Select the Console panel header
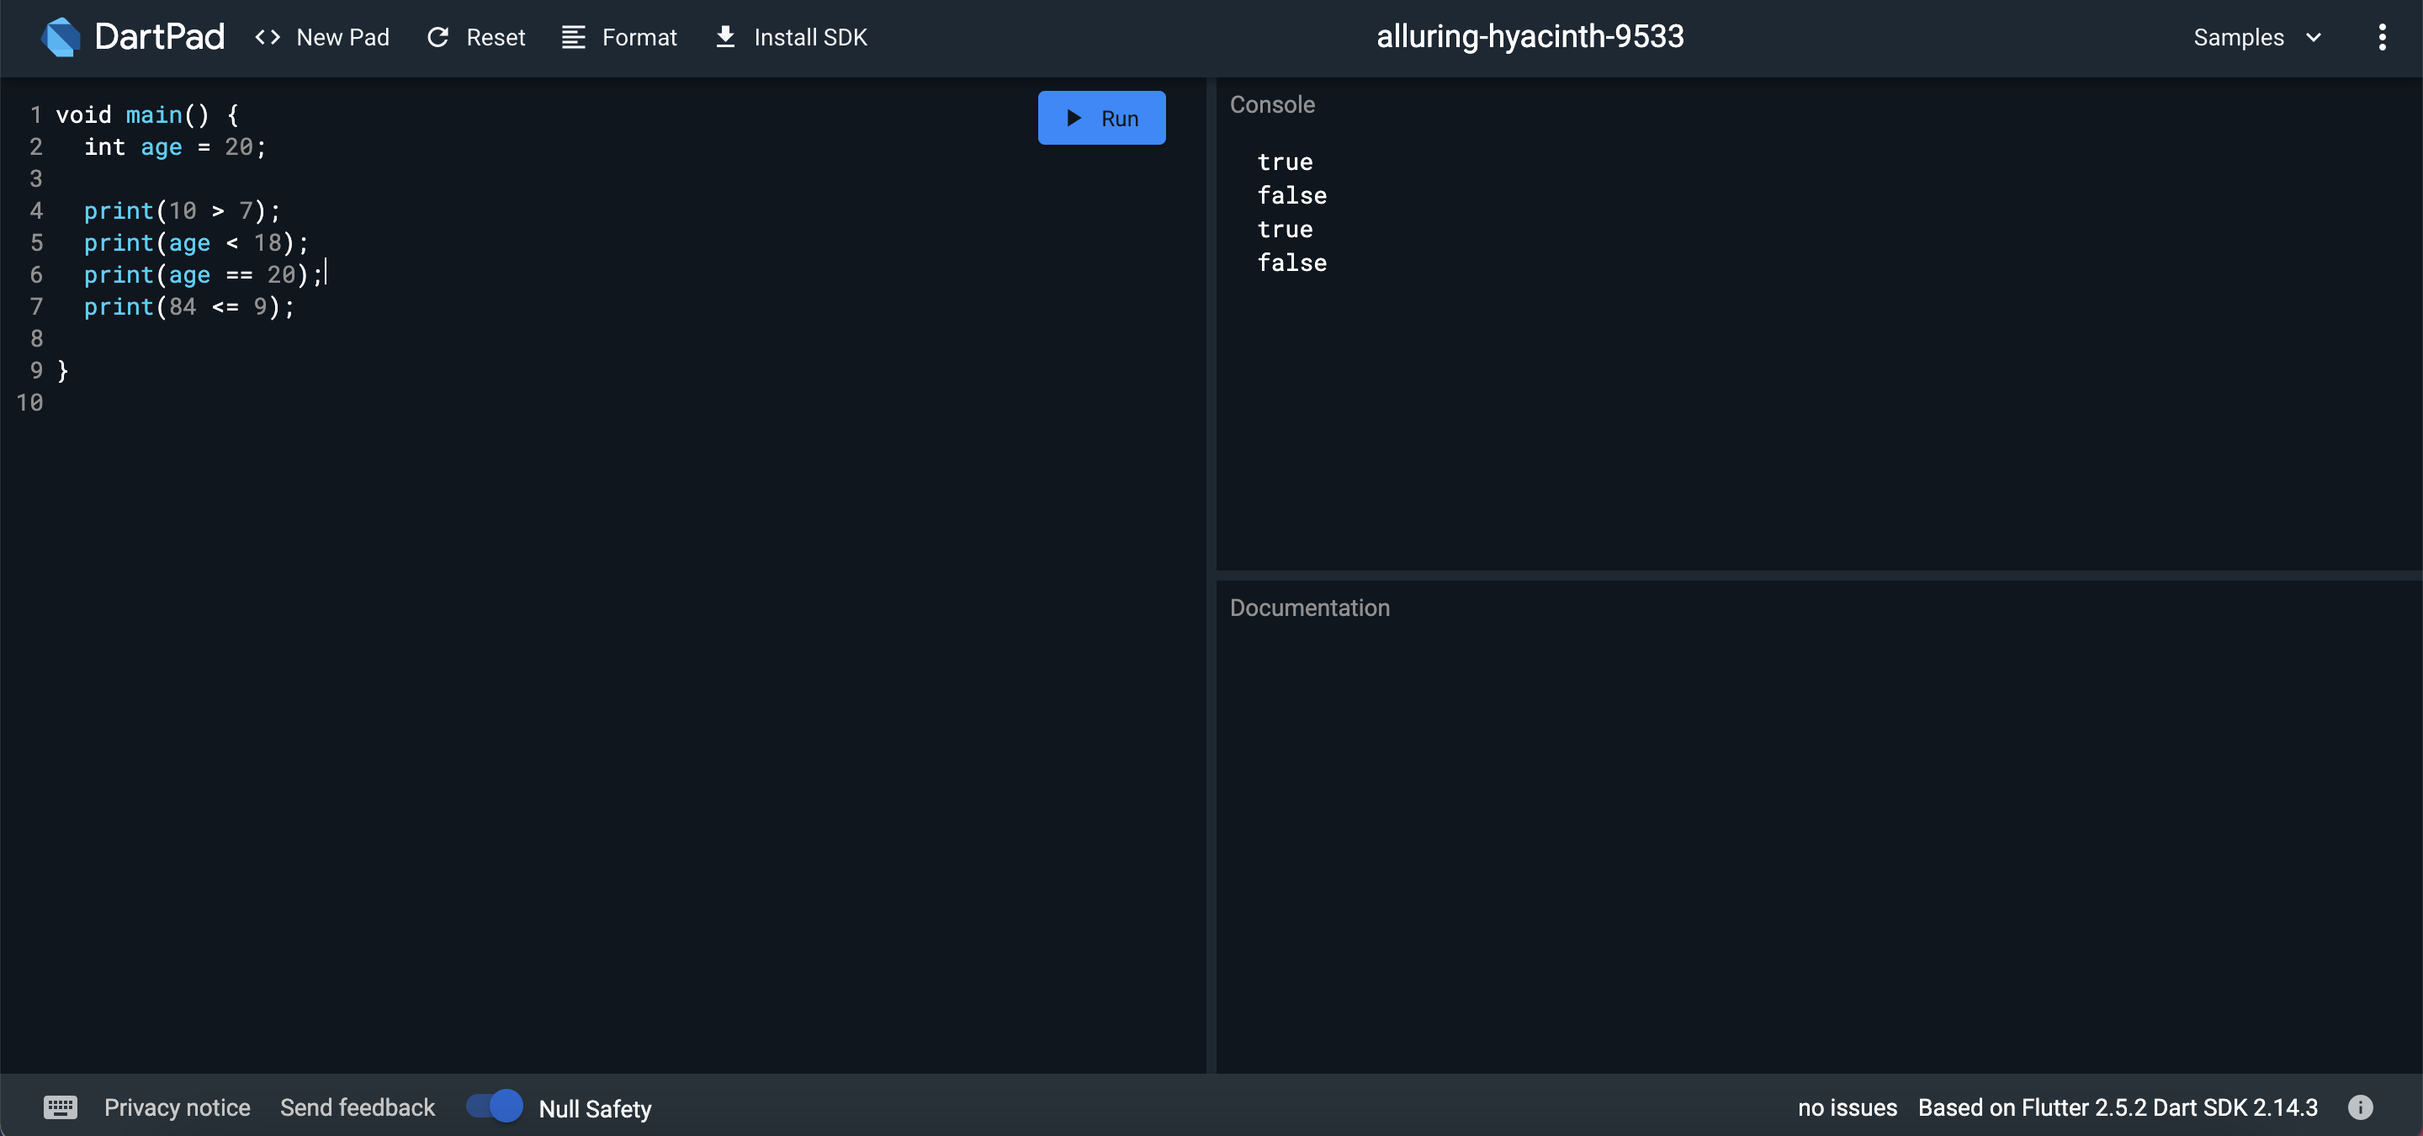 click(x=1273, y=104)
